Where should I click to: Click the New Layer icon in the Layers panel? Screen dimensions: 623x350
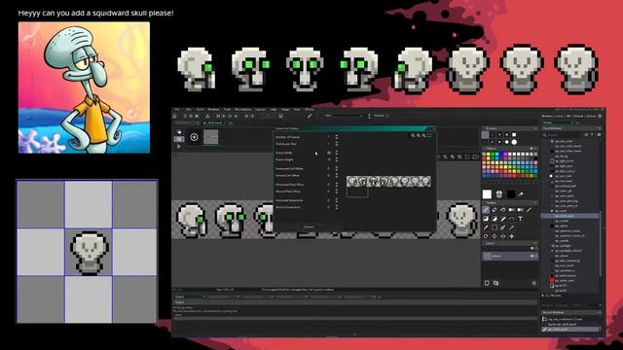(x=487, y=283)
